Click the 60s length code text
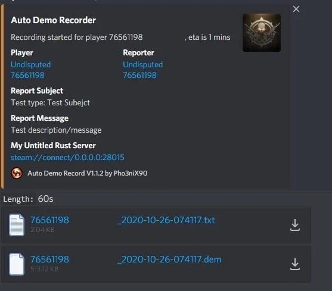Viewport: 332px width, 291px height. [x=45, y=199]
